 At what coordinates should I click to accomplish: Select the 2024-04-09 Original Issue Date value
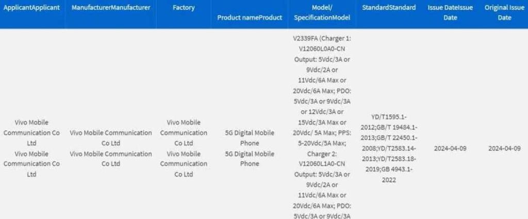pos(505,148)
